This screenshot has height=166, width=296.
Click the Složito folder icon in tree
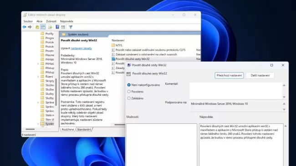[42, 85]
